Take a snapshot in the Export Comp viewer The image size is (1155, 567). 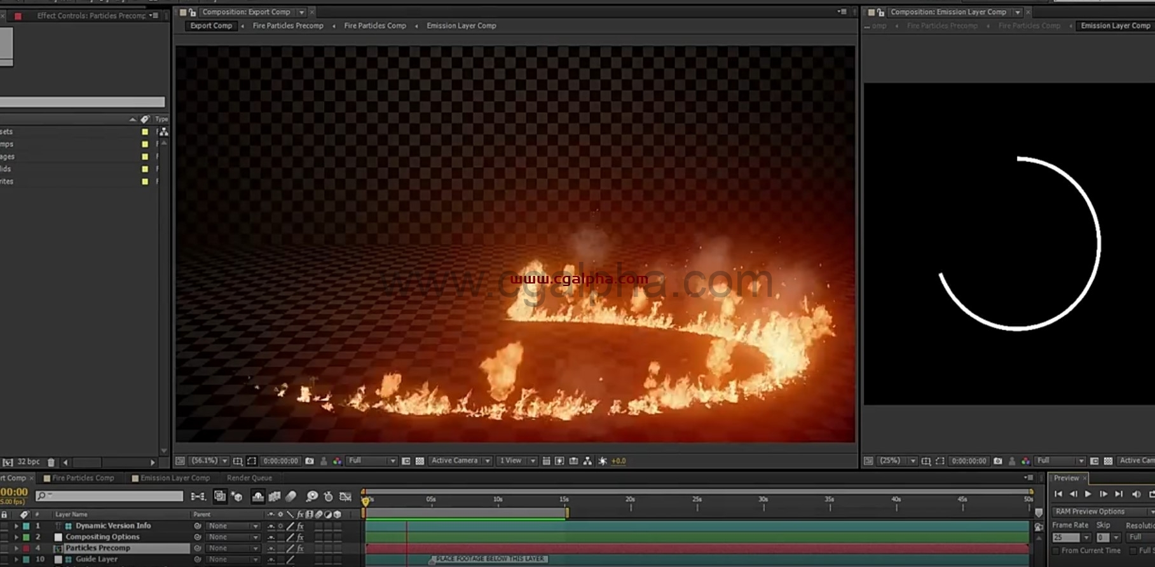(310, 461)
